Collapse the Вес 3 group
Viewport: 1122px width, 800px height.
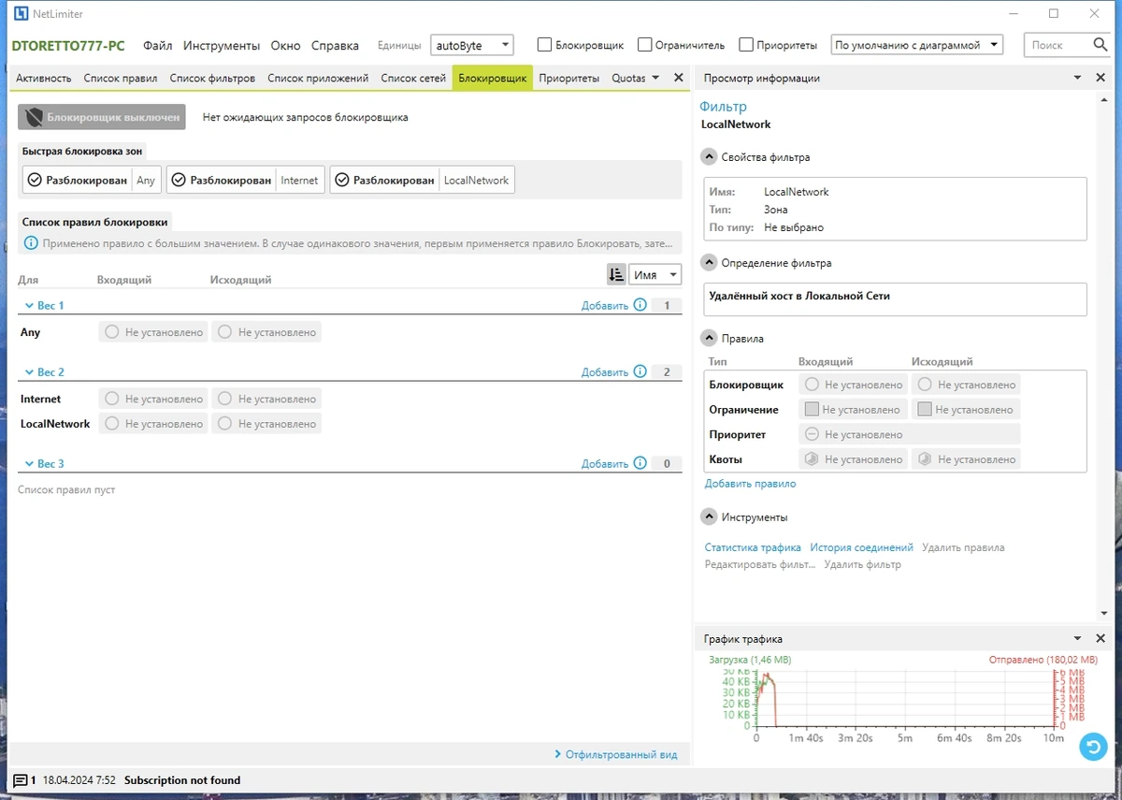point(27,464)
